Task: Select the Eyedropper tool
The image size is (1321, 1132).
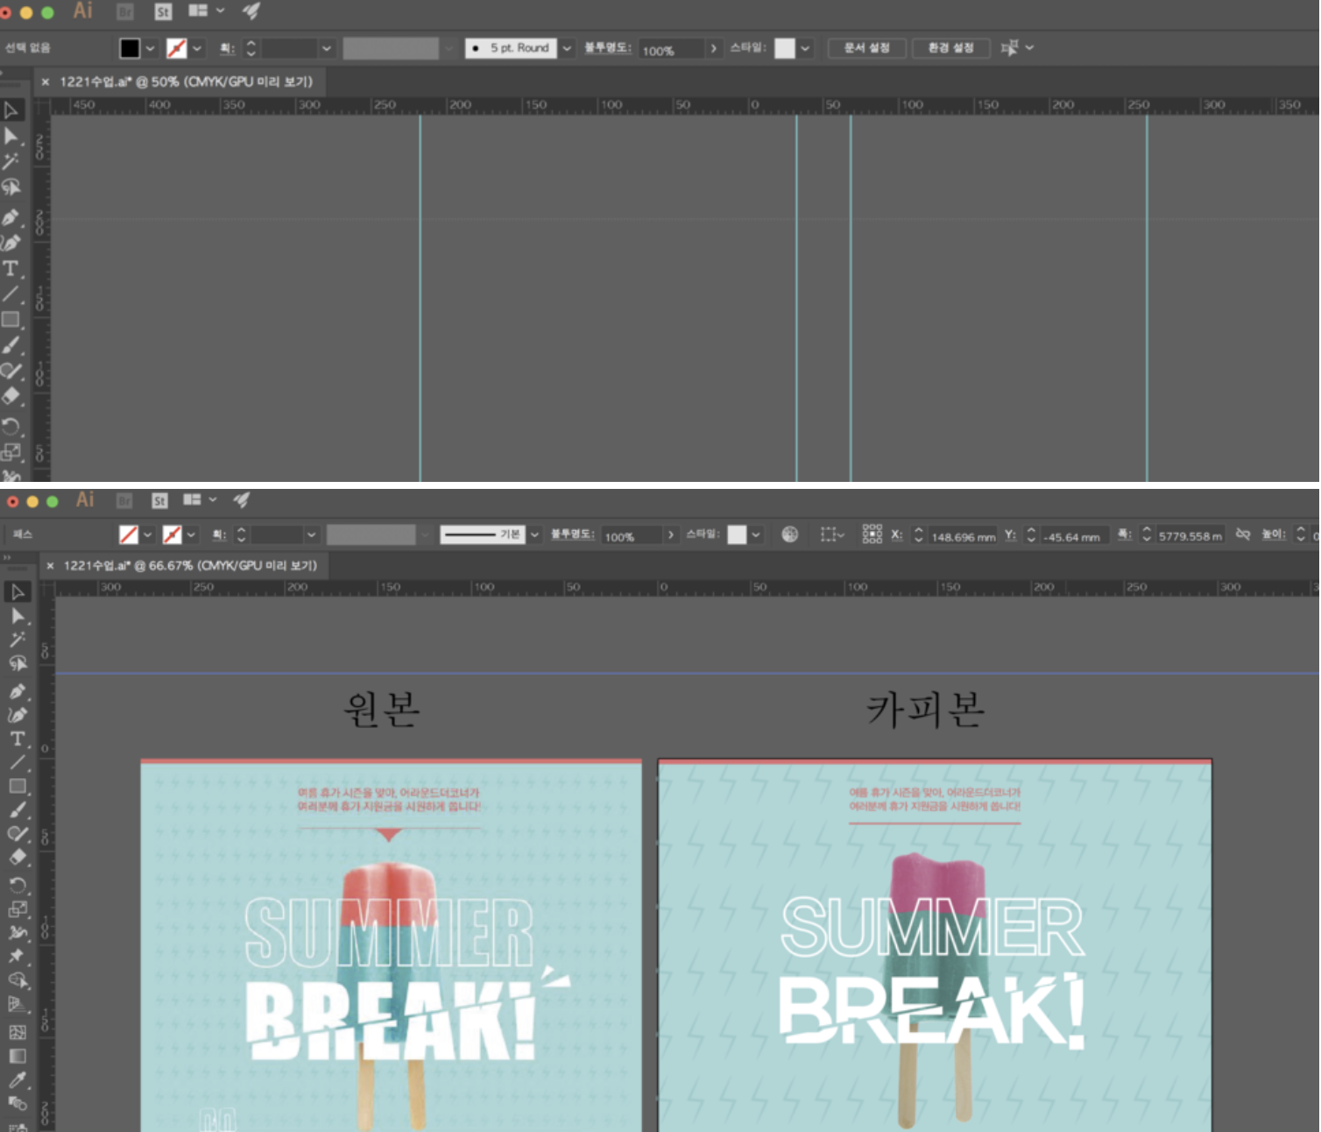Action: [18, 1079]
